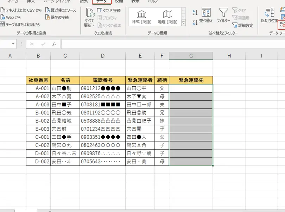The height and width of the screenshot is (212, 285).
Task: Toggle the Filter (フィルター) funnel button
Action: 223,16
